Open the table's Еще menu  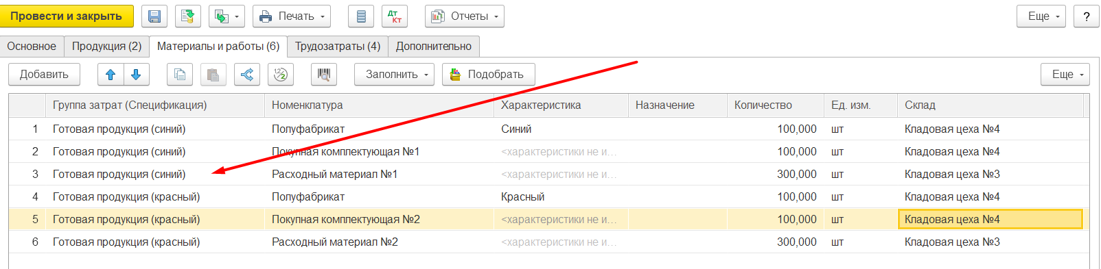pos(1065,74)
